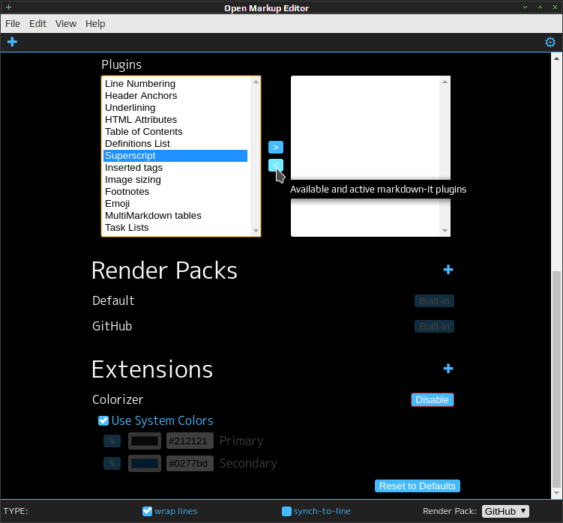Move plugin right with the > button
Screen dimensions: 563x523
coord(276,147)
